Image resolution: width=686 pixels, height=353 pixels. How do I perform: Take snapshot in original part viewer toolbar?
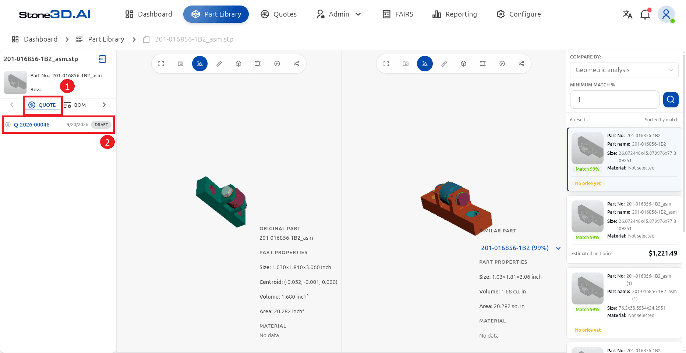[x=180, y=64]
